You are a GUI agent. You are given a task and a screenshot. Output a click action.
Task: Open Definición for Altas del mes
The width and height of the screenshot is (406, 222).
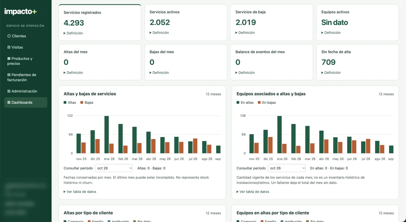tap(73, 73)
